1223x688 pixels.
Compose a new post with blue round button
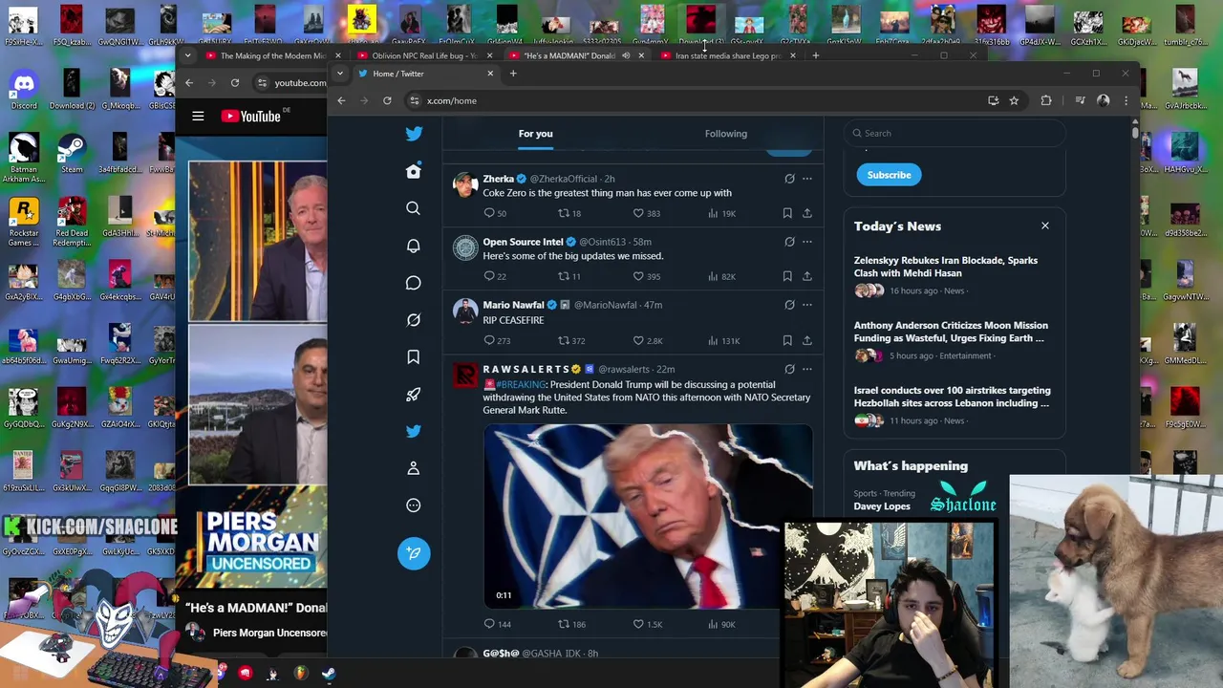tap(414, 553)
